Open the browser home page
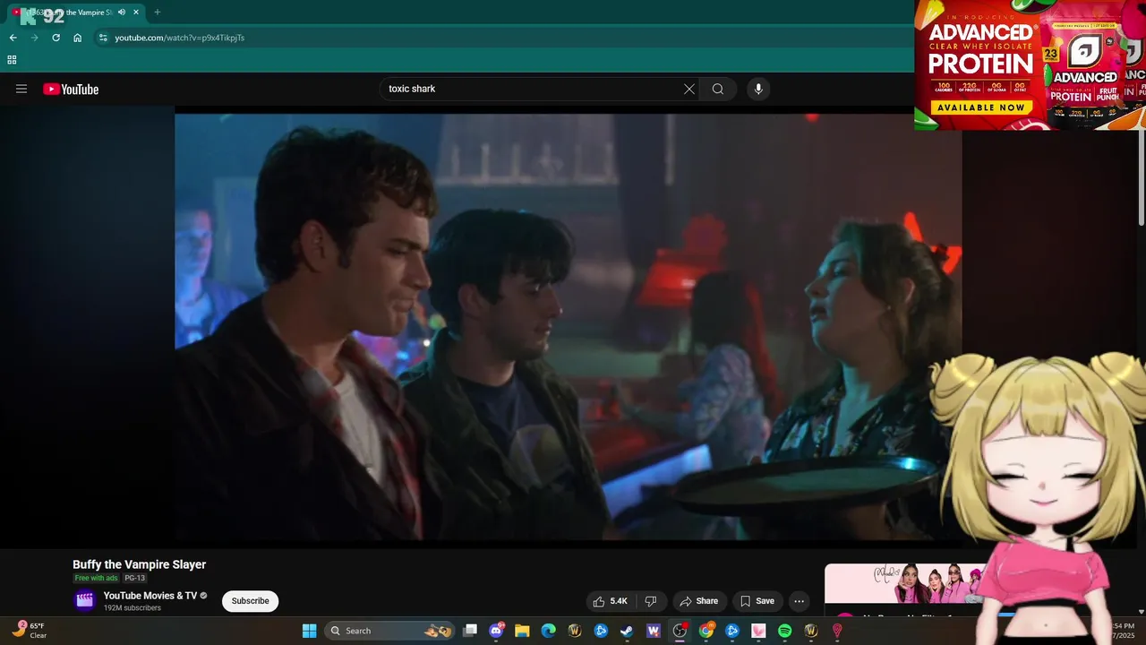 [78, 38]
